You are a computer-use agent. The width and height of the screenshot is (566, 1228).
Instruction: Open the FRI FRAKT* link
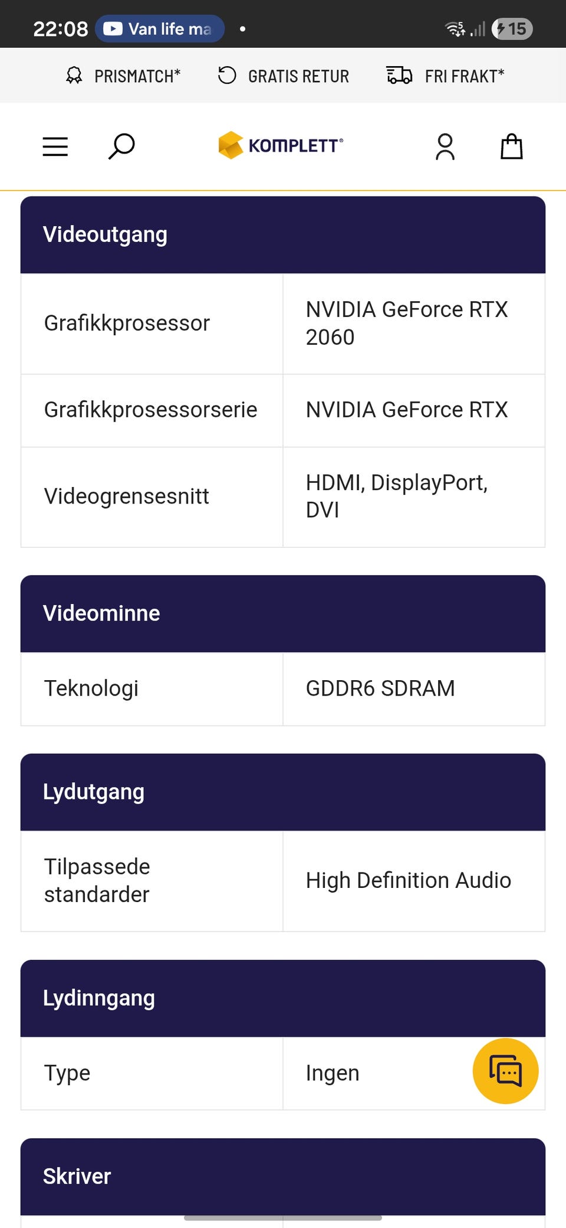click(465, 76)
